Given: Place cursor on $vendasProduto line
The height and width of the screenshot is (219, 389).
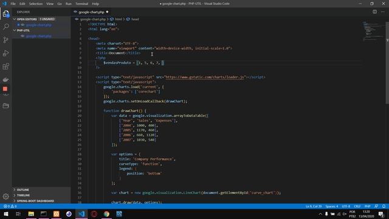Looking at the screenshot, I should click(x=134, y=63).
